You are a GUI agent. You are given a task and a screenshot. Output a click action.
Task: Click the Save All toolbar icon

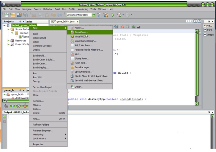pos(26,15)
